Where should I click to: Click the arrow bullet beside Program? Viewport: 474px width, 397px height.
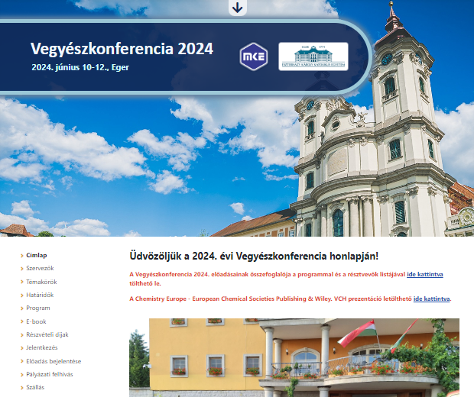coord(21,308)
